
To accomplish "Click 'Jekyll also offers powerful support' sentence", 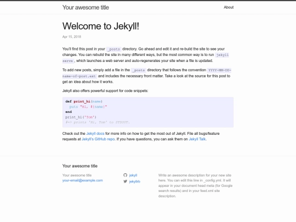I will point(105,91).
